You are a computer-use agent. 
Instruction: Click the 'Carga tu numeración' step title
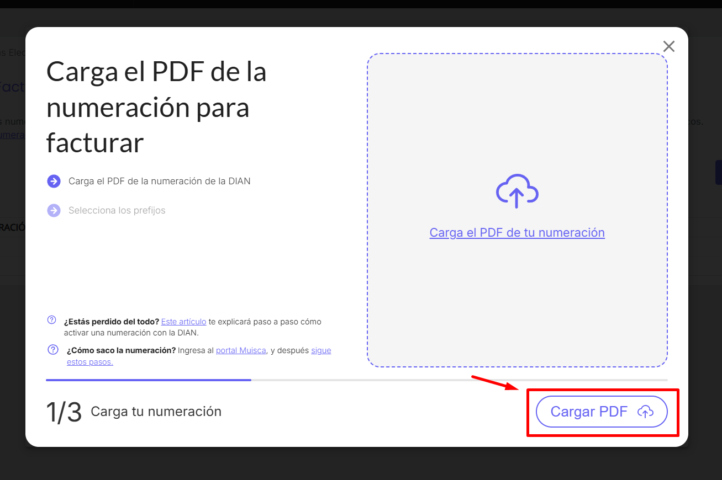[x=156, y=412]
